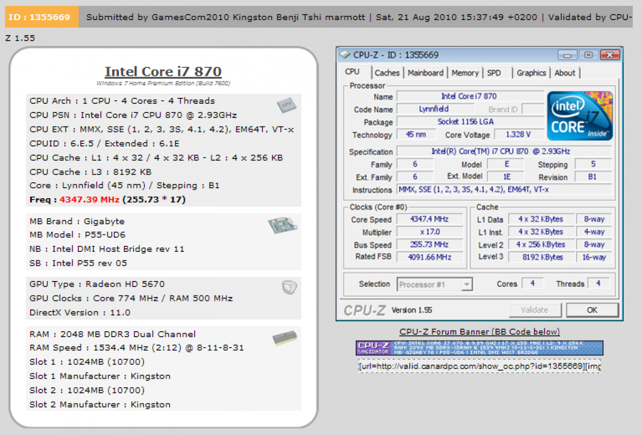Click the Intel Core i7 870 heading link
The height and width of the screenshot is (435, 642).
pos(163,72)
